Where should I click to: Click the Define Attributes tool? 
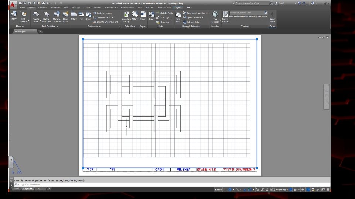(x=46, y=17)
